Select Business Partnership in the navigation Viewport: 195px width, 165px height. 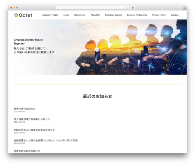click(137, 15)
